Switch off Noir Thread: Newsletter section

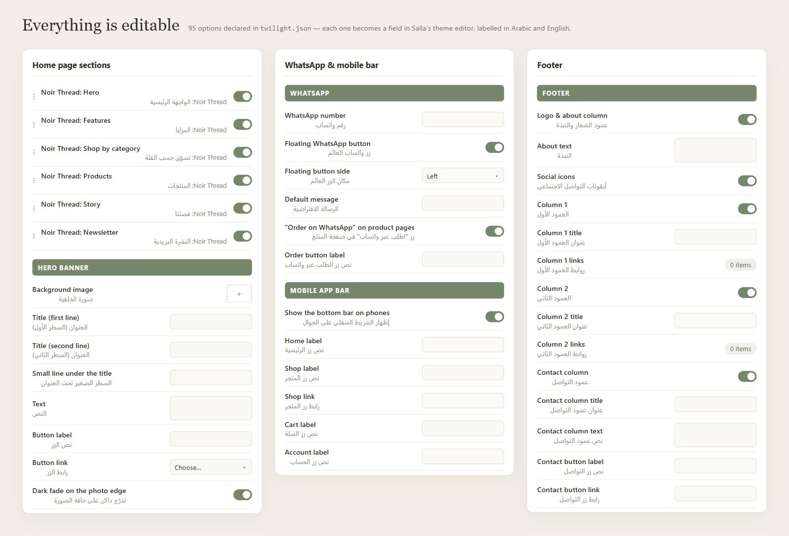[243, 236]
